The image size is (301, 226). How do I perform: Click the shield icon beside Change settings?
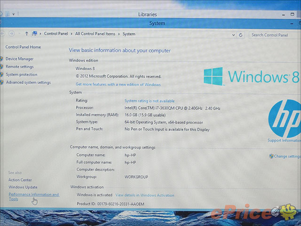(271, 156)
